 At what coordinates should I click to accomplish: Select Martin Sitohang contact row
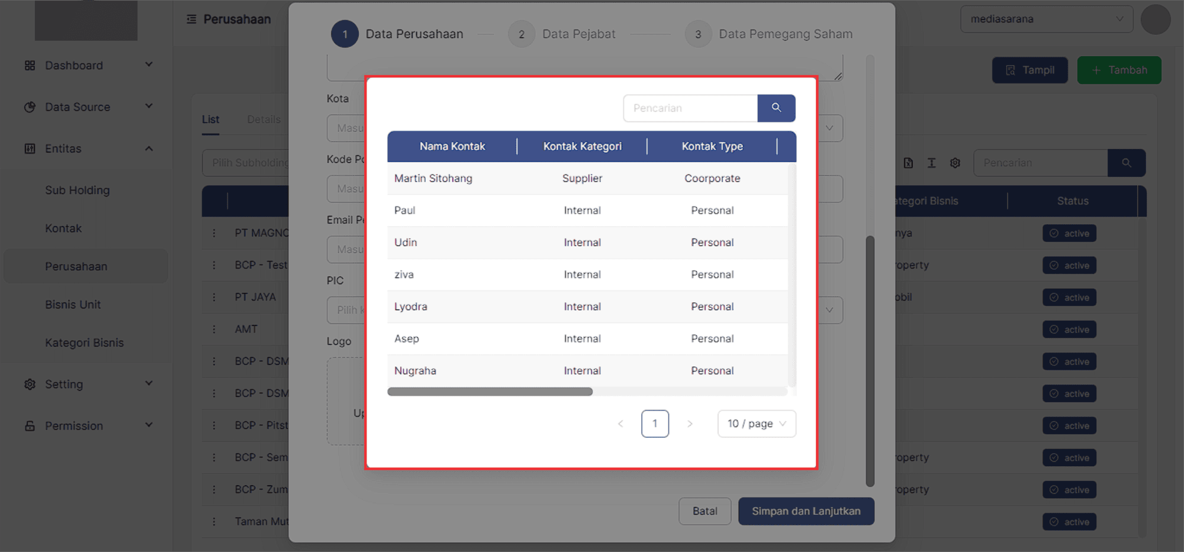433,179
